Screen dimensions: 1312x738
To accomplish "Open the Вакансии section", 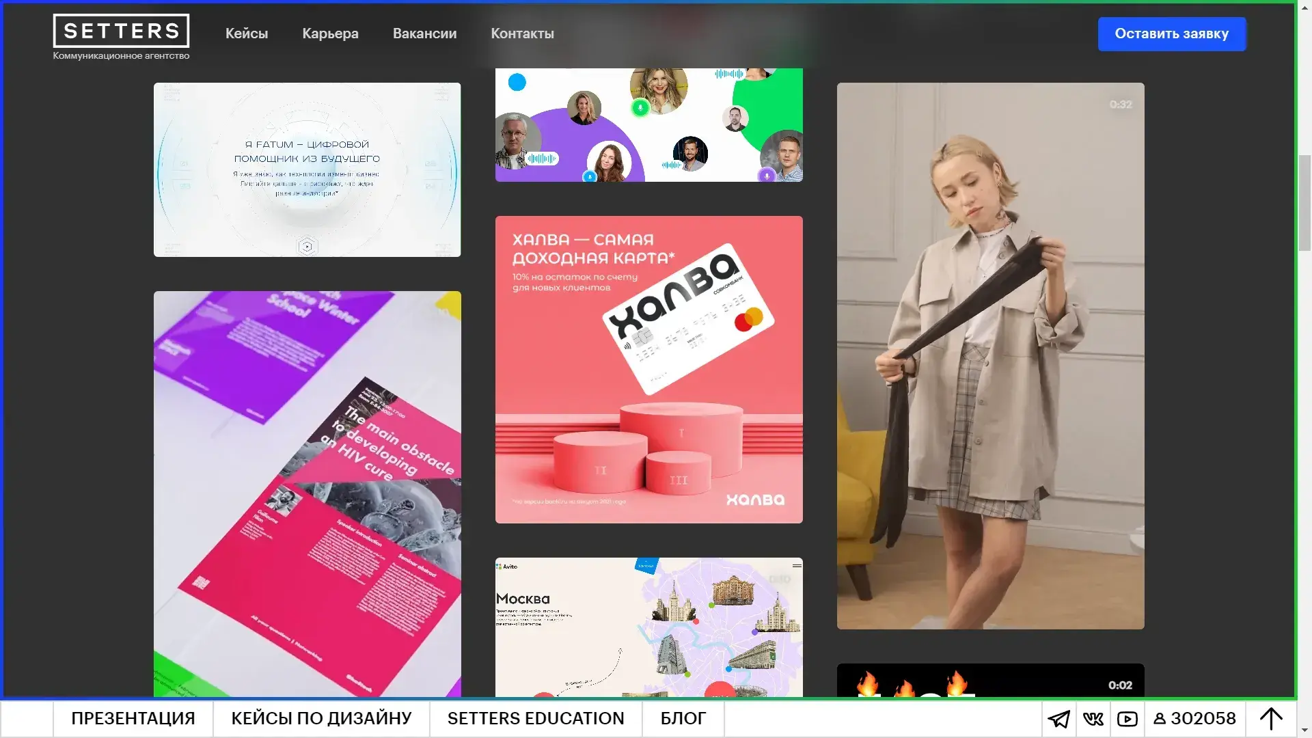I will 424,33.
